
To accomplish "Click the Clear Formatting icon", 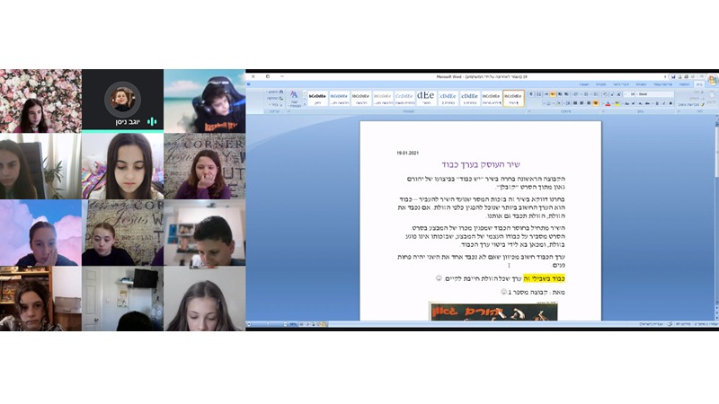I will click(605, 94).
